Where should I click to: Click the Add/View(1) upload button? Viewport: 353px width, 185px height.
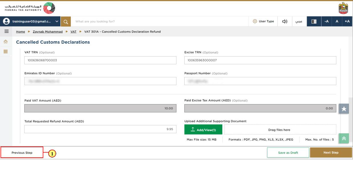click(x=203, y=130)
